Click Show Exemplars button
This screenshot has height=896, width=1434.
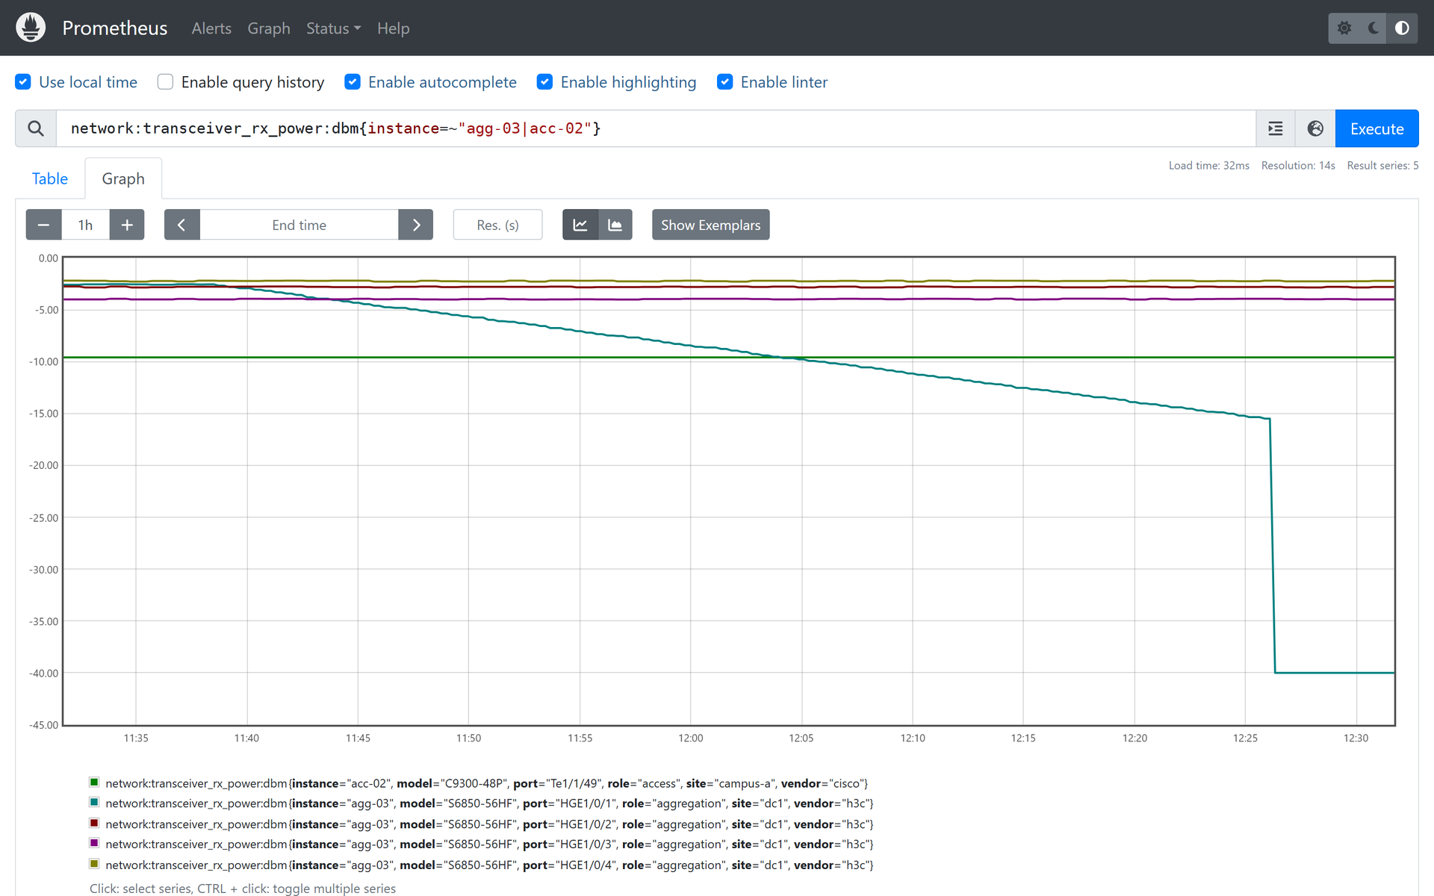pos(710,225)
